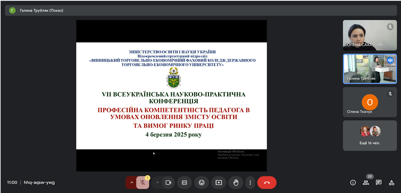Raise your hand
The image size is (401, 193).
click(236, 183)
